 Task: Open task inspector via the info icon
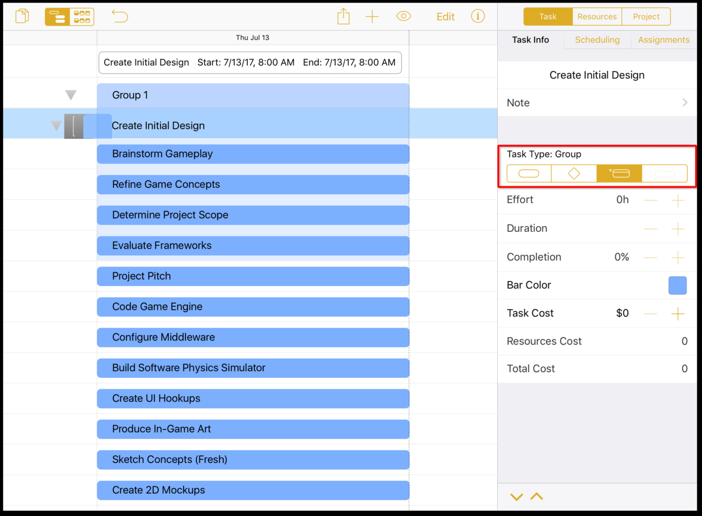click(478, 16)
